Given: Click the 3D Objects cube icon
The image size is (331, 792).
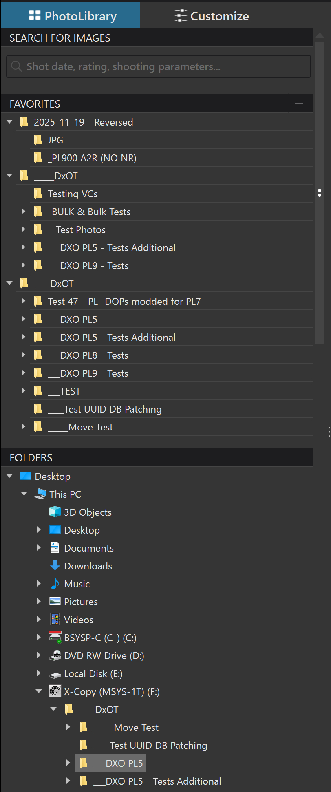Looking at the screenshot, I should (55, 512).
